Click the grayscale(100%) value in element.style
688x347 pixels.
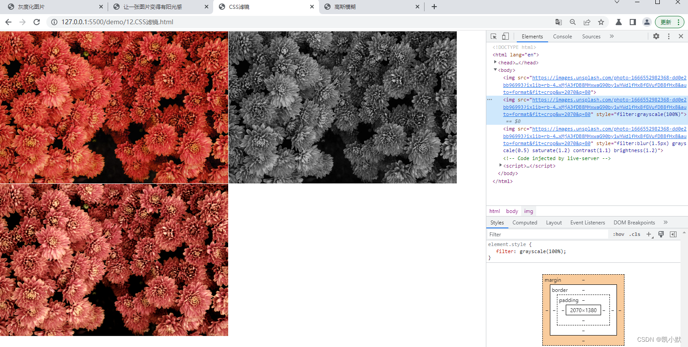[541, 251]
